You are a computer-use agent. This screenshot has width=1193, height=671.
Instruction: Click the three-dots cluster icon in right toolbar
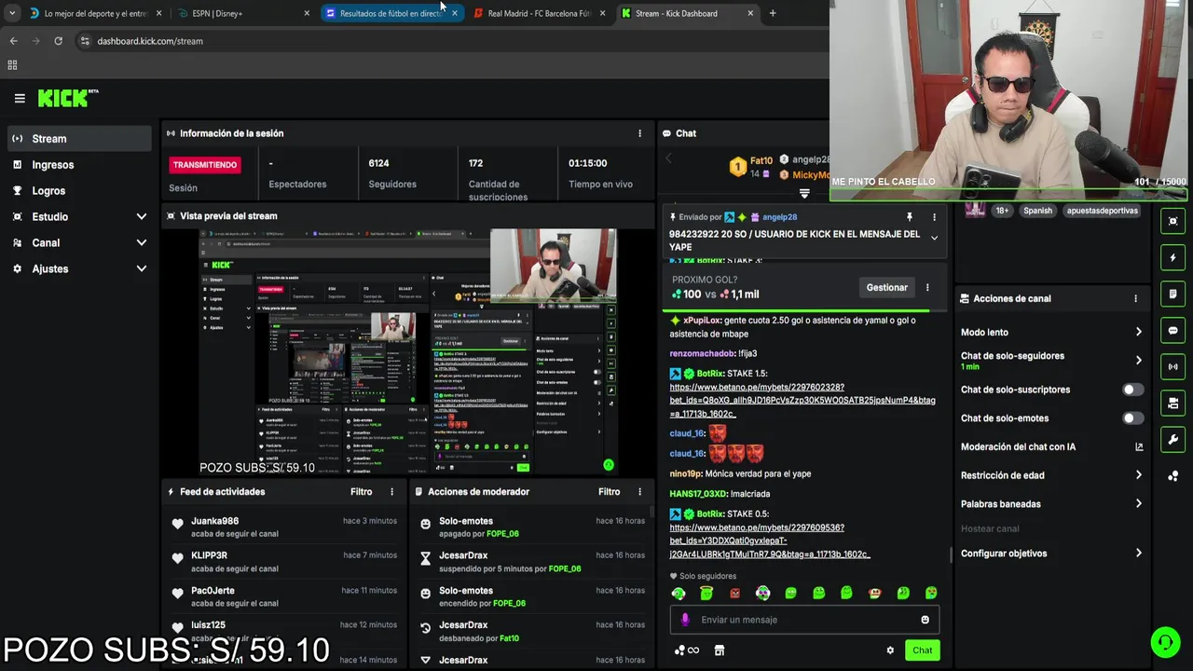coord(1172,476)
